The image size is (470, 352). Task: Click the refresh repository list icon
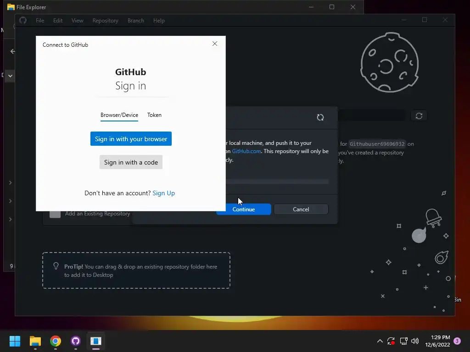coord(419,116)
